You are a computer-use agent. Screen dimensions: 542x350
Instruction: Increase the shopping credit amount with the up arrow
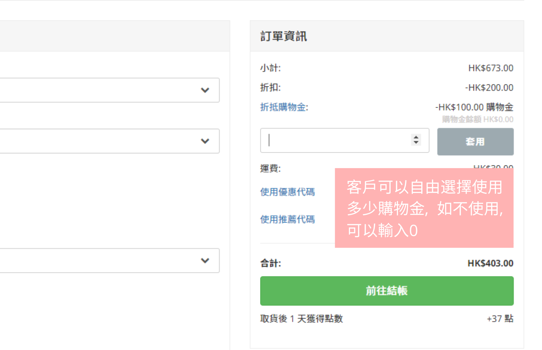416,137
